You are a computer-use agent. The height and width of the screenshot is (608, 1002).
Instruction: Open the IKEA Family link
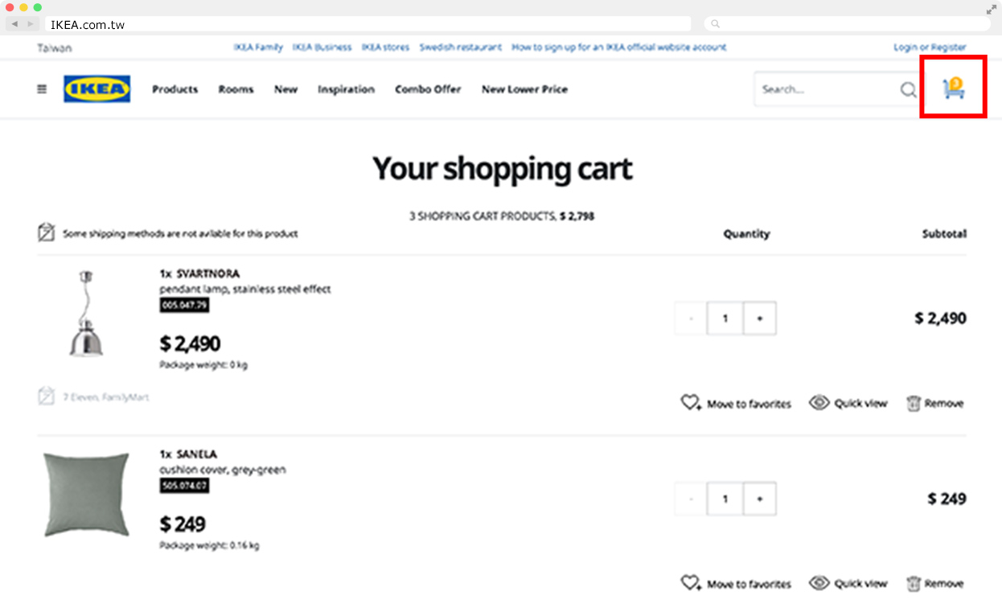tap(258, 47)
